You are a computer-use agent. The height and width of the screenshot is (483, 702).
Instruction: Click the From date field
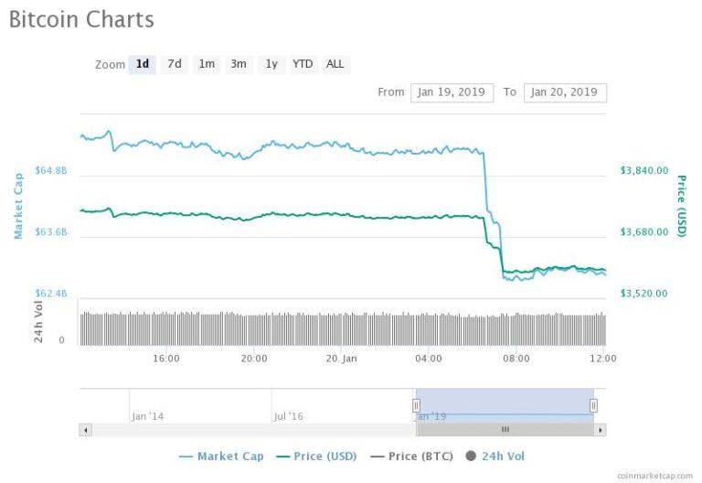(452, 92)
